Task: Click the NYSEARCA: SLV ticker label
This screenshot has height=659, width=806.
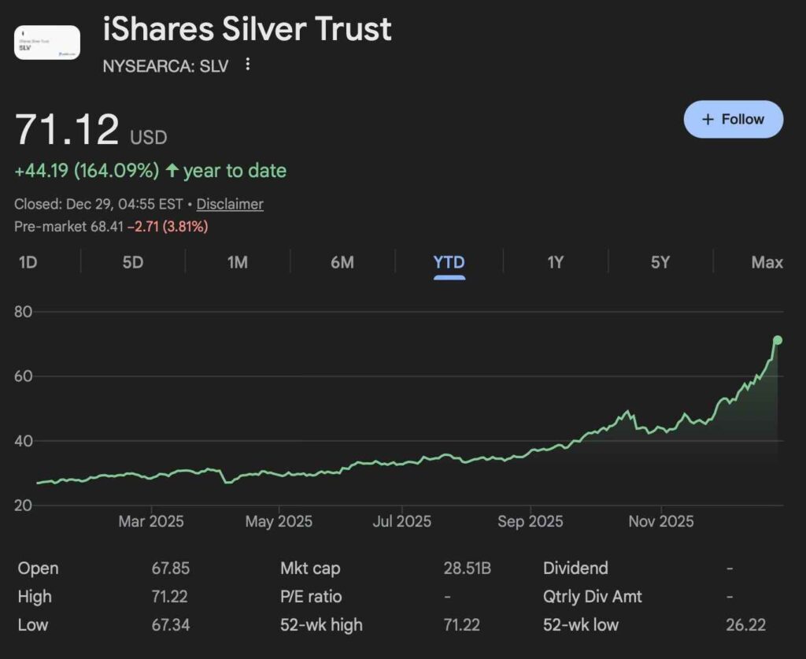Action: pos(165,66)
